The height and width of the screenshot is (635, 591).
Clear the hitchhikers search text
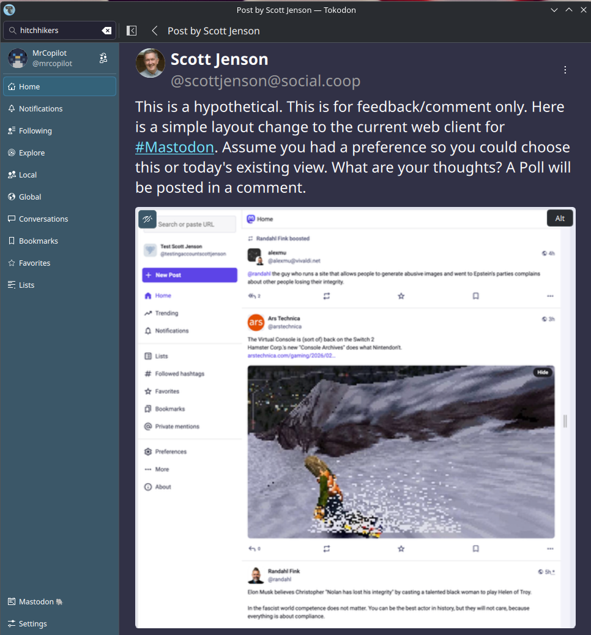[106, 31]
